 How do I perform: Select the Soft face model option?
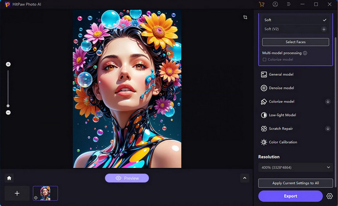tap(295, 20)
